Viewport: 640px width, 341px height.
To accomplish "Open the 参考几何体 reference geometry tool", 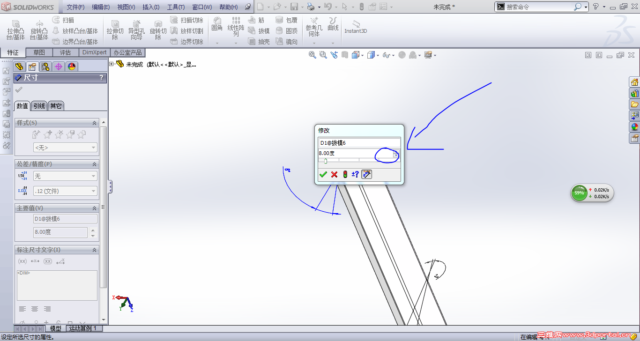I will [x=314, y=27].
